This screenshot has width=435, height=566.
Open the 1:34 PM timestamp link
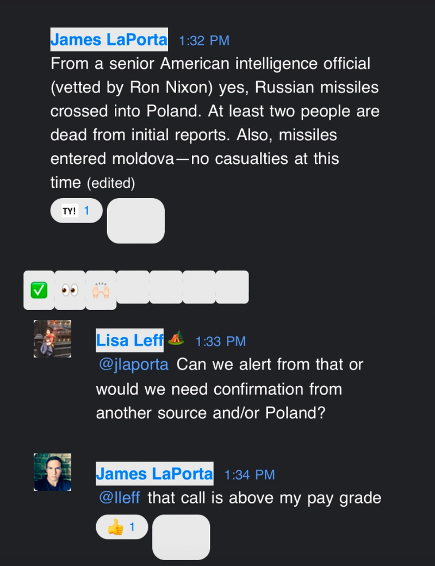pos(250,475)
